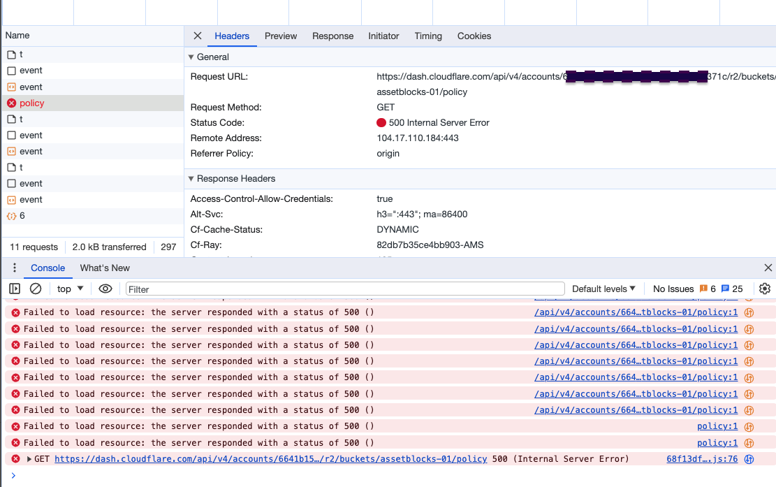Screen dimensions: 776x487
Task: Open What's New panel
Action: tap(105, 268)
